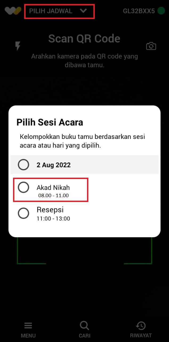Click the green connection status dot
169x342 pixels.
tap(161, 11)
